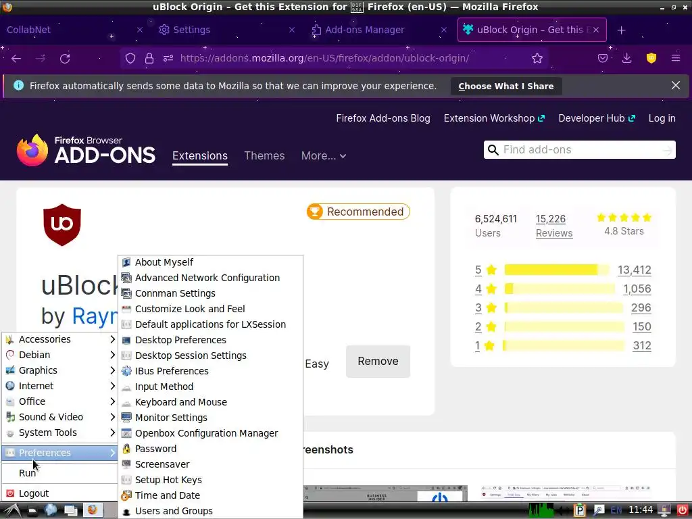Image resolution: width=692 pixels, height=519 pixels.
Task: Click the Log in link
Action: pos(662,118)
